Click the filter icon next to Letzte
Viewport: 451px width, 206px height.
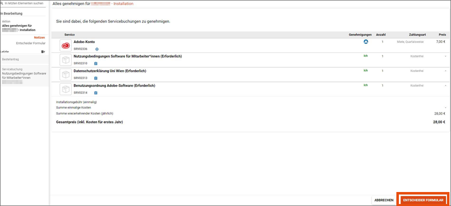(x=43, y=51)
